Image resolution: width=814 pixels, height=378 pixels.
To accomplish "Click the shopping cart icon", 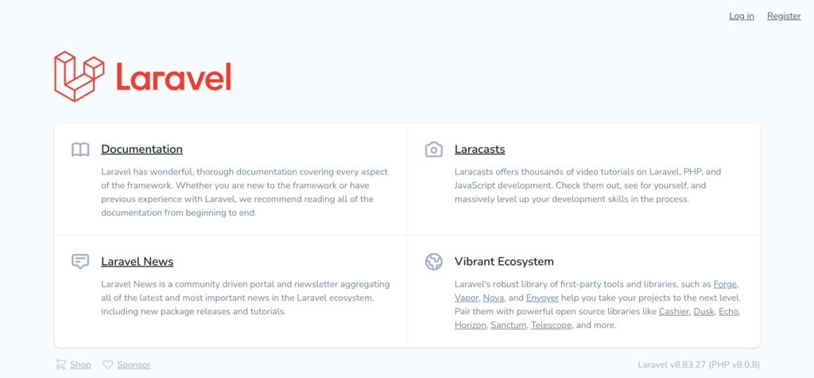I will pos(60,364).
